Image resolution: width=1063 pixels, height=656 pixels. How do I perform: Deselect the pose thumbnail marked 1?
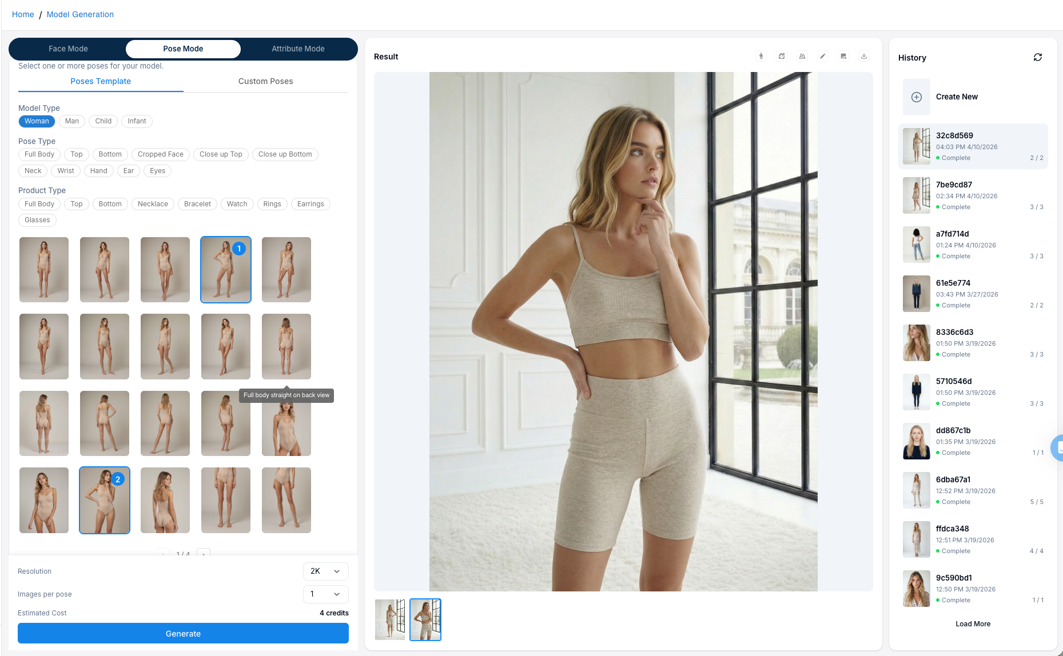click(226, 270)
